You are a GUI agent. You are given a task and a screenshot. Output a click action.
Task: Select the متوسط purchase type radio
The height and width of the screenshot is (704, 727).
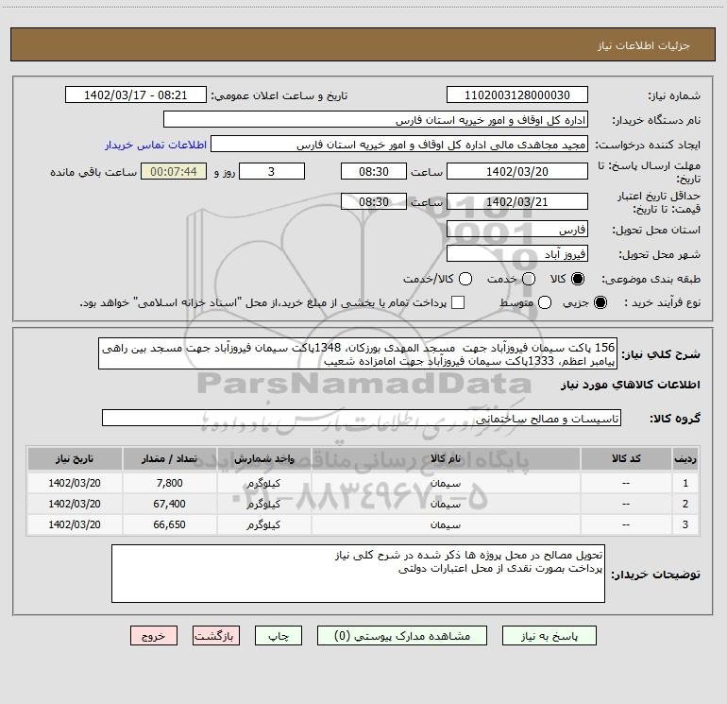[x=545, y=302]
